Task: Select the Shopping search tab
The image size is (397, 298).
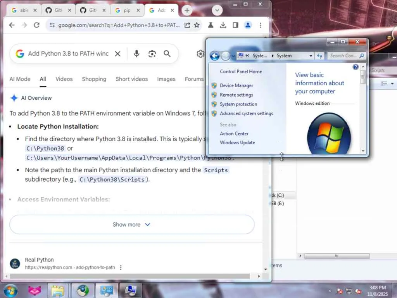Action: 94,79
